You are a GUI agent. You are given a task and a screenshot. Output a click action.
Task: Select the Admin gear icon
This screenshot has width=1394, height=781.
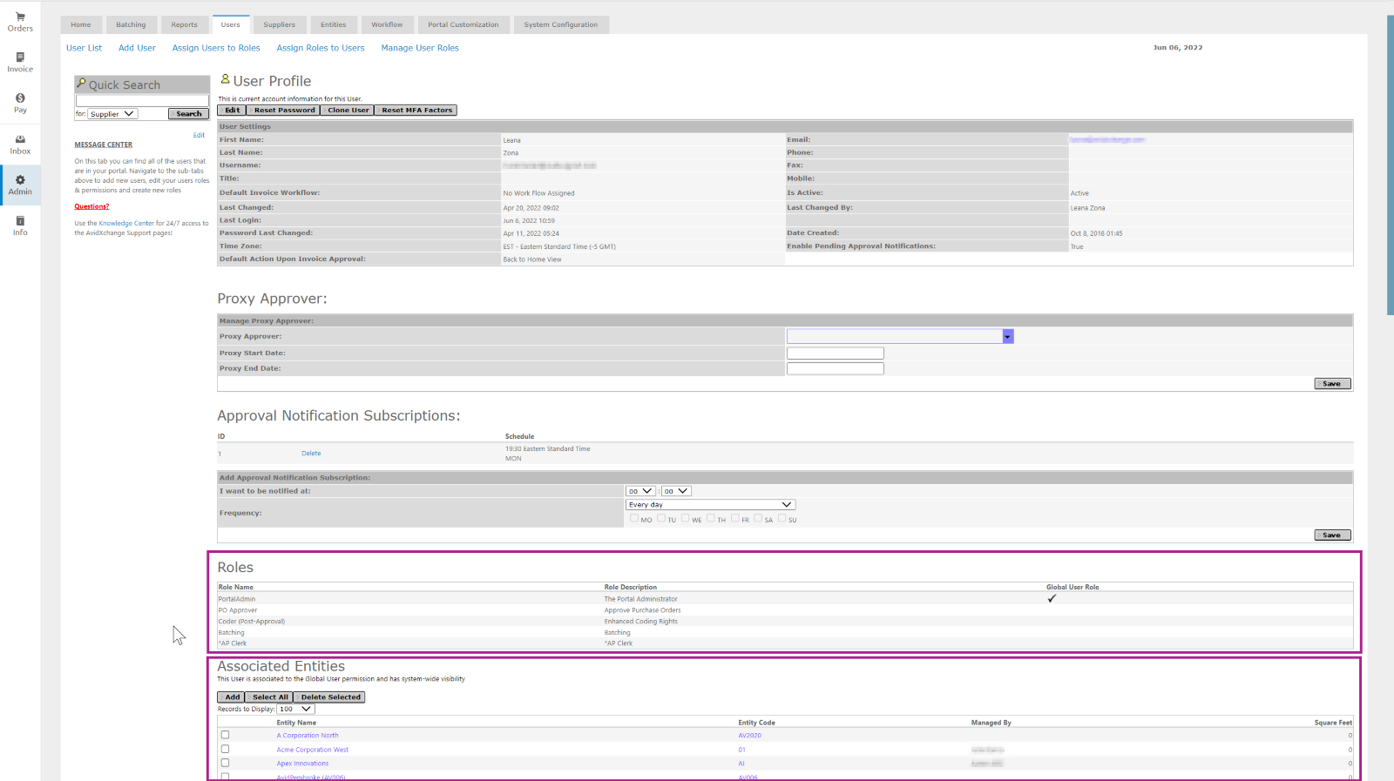tap(20, 185)
